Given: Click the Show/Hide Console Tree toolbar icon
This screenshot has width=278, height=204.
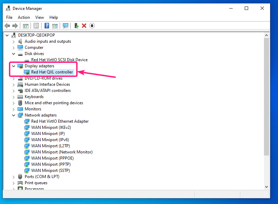Looking at the screenshot, I should click(x=26, y=26).
